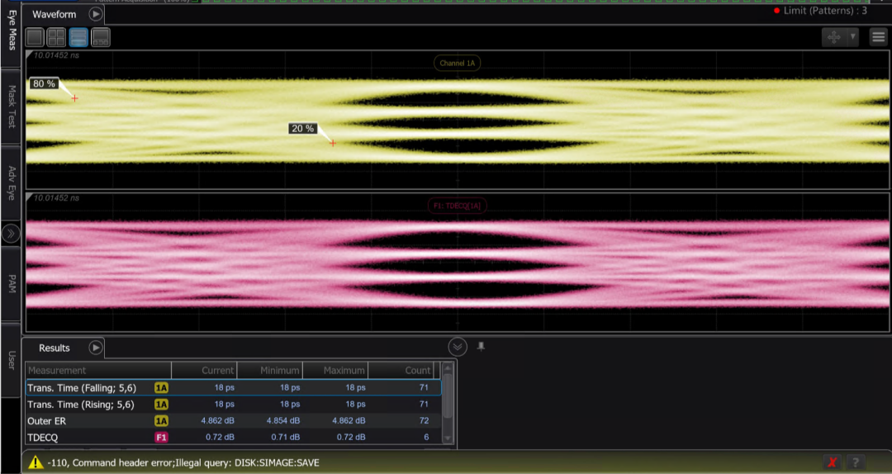This screenshot has height=474, width=892.
Task: Select the single-window waveform layout icon
Action: [35, 37]
